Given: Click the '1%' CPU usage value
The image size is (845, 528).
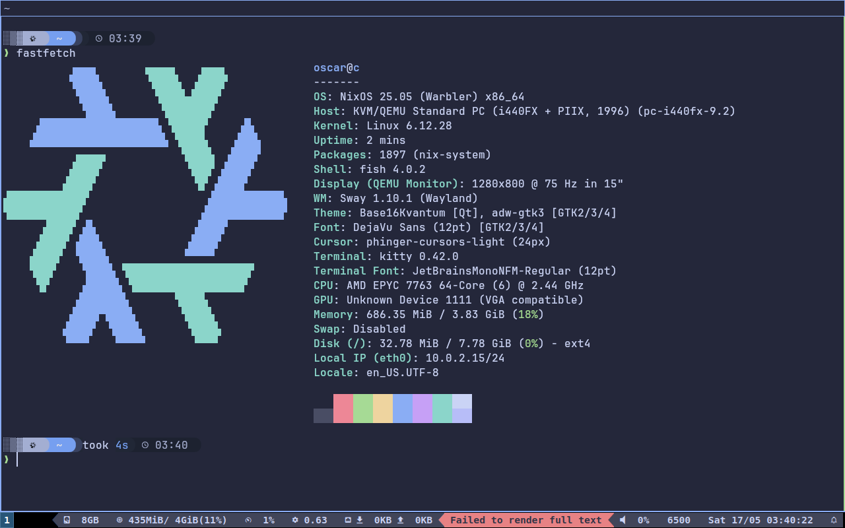Looking at the screenshot, I should click(x=269, y=520).
